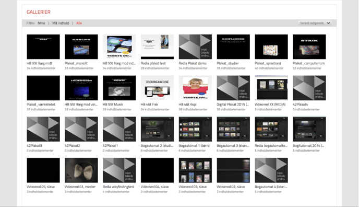Open the HB 46t Fisk thumbnail
Screen dimensions: 359x207
point(157,88)
